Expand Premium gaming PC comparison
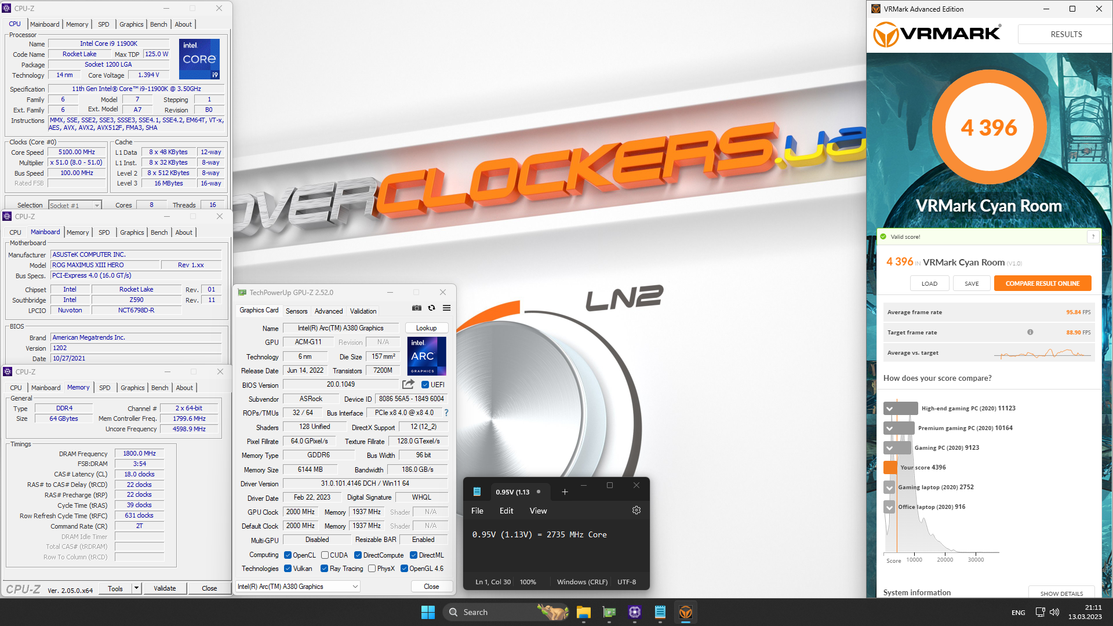The width and height of the screenshot is (1113, 626). click(x=889, y=428)
